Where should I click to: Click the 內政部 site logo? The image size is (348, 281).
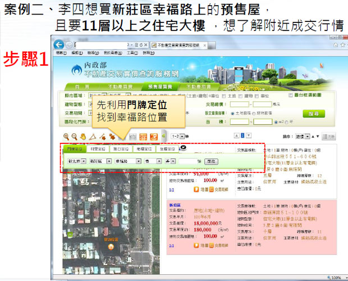click(76, 70)
